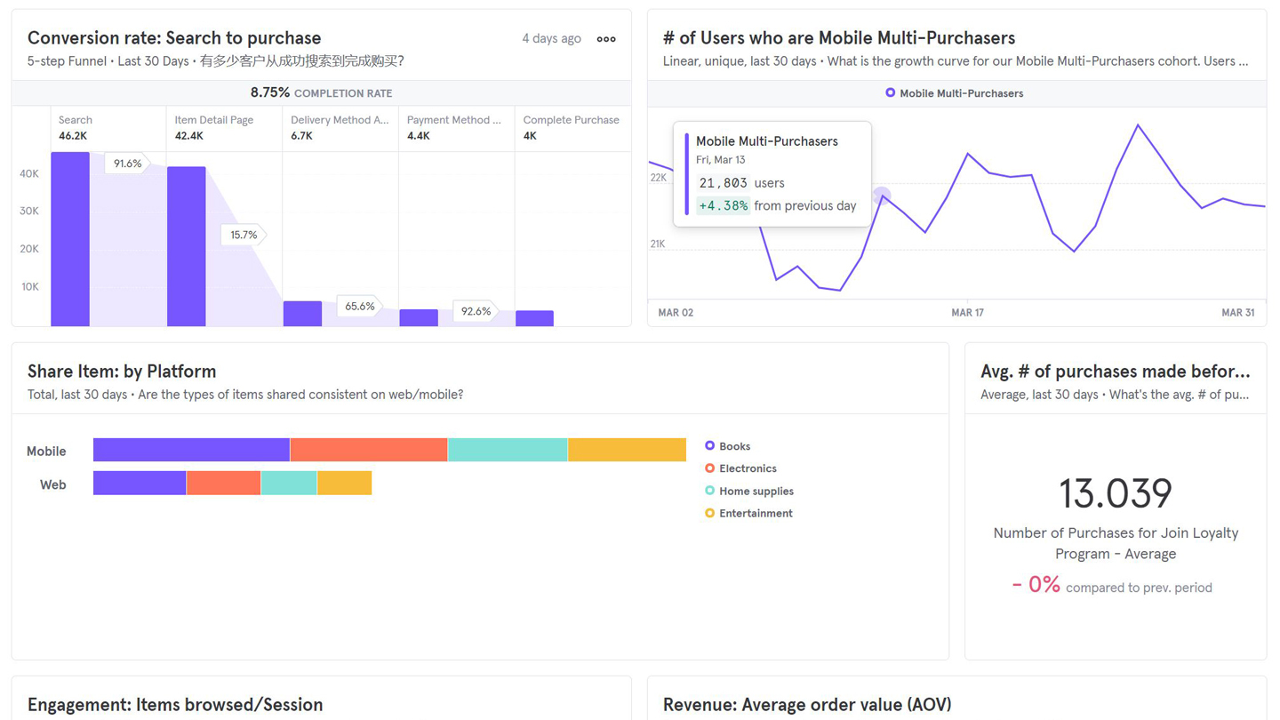
Task: Click the highlighted Mar 13 data point
Action: point(881,196)
